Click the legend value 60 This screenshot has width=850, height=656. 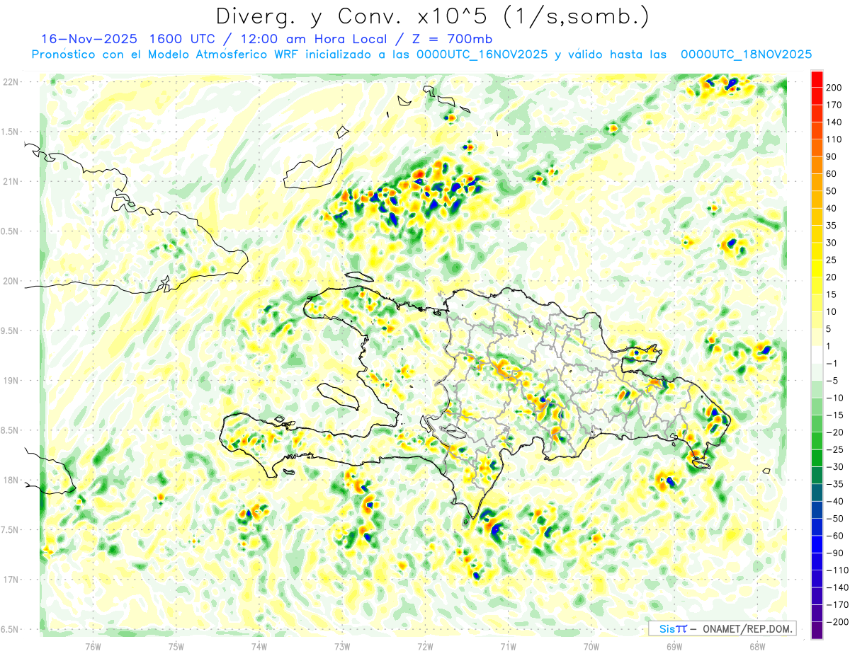click(x=832, y=173)
